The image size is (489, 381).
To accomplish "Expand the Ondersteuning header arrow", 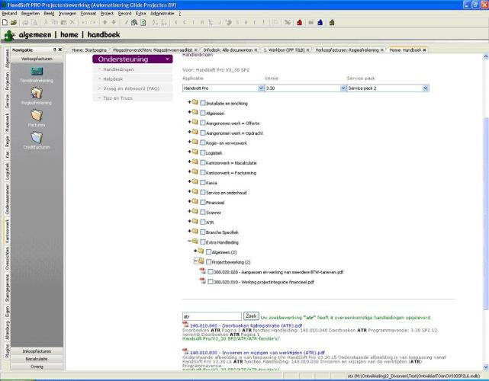I will coord(168,59).
